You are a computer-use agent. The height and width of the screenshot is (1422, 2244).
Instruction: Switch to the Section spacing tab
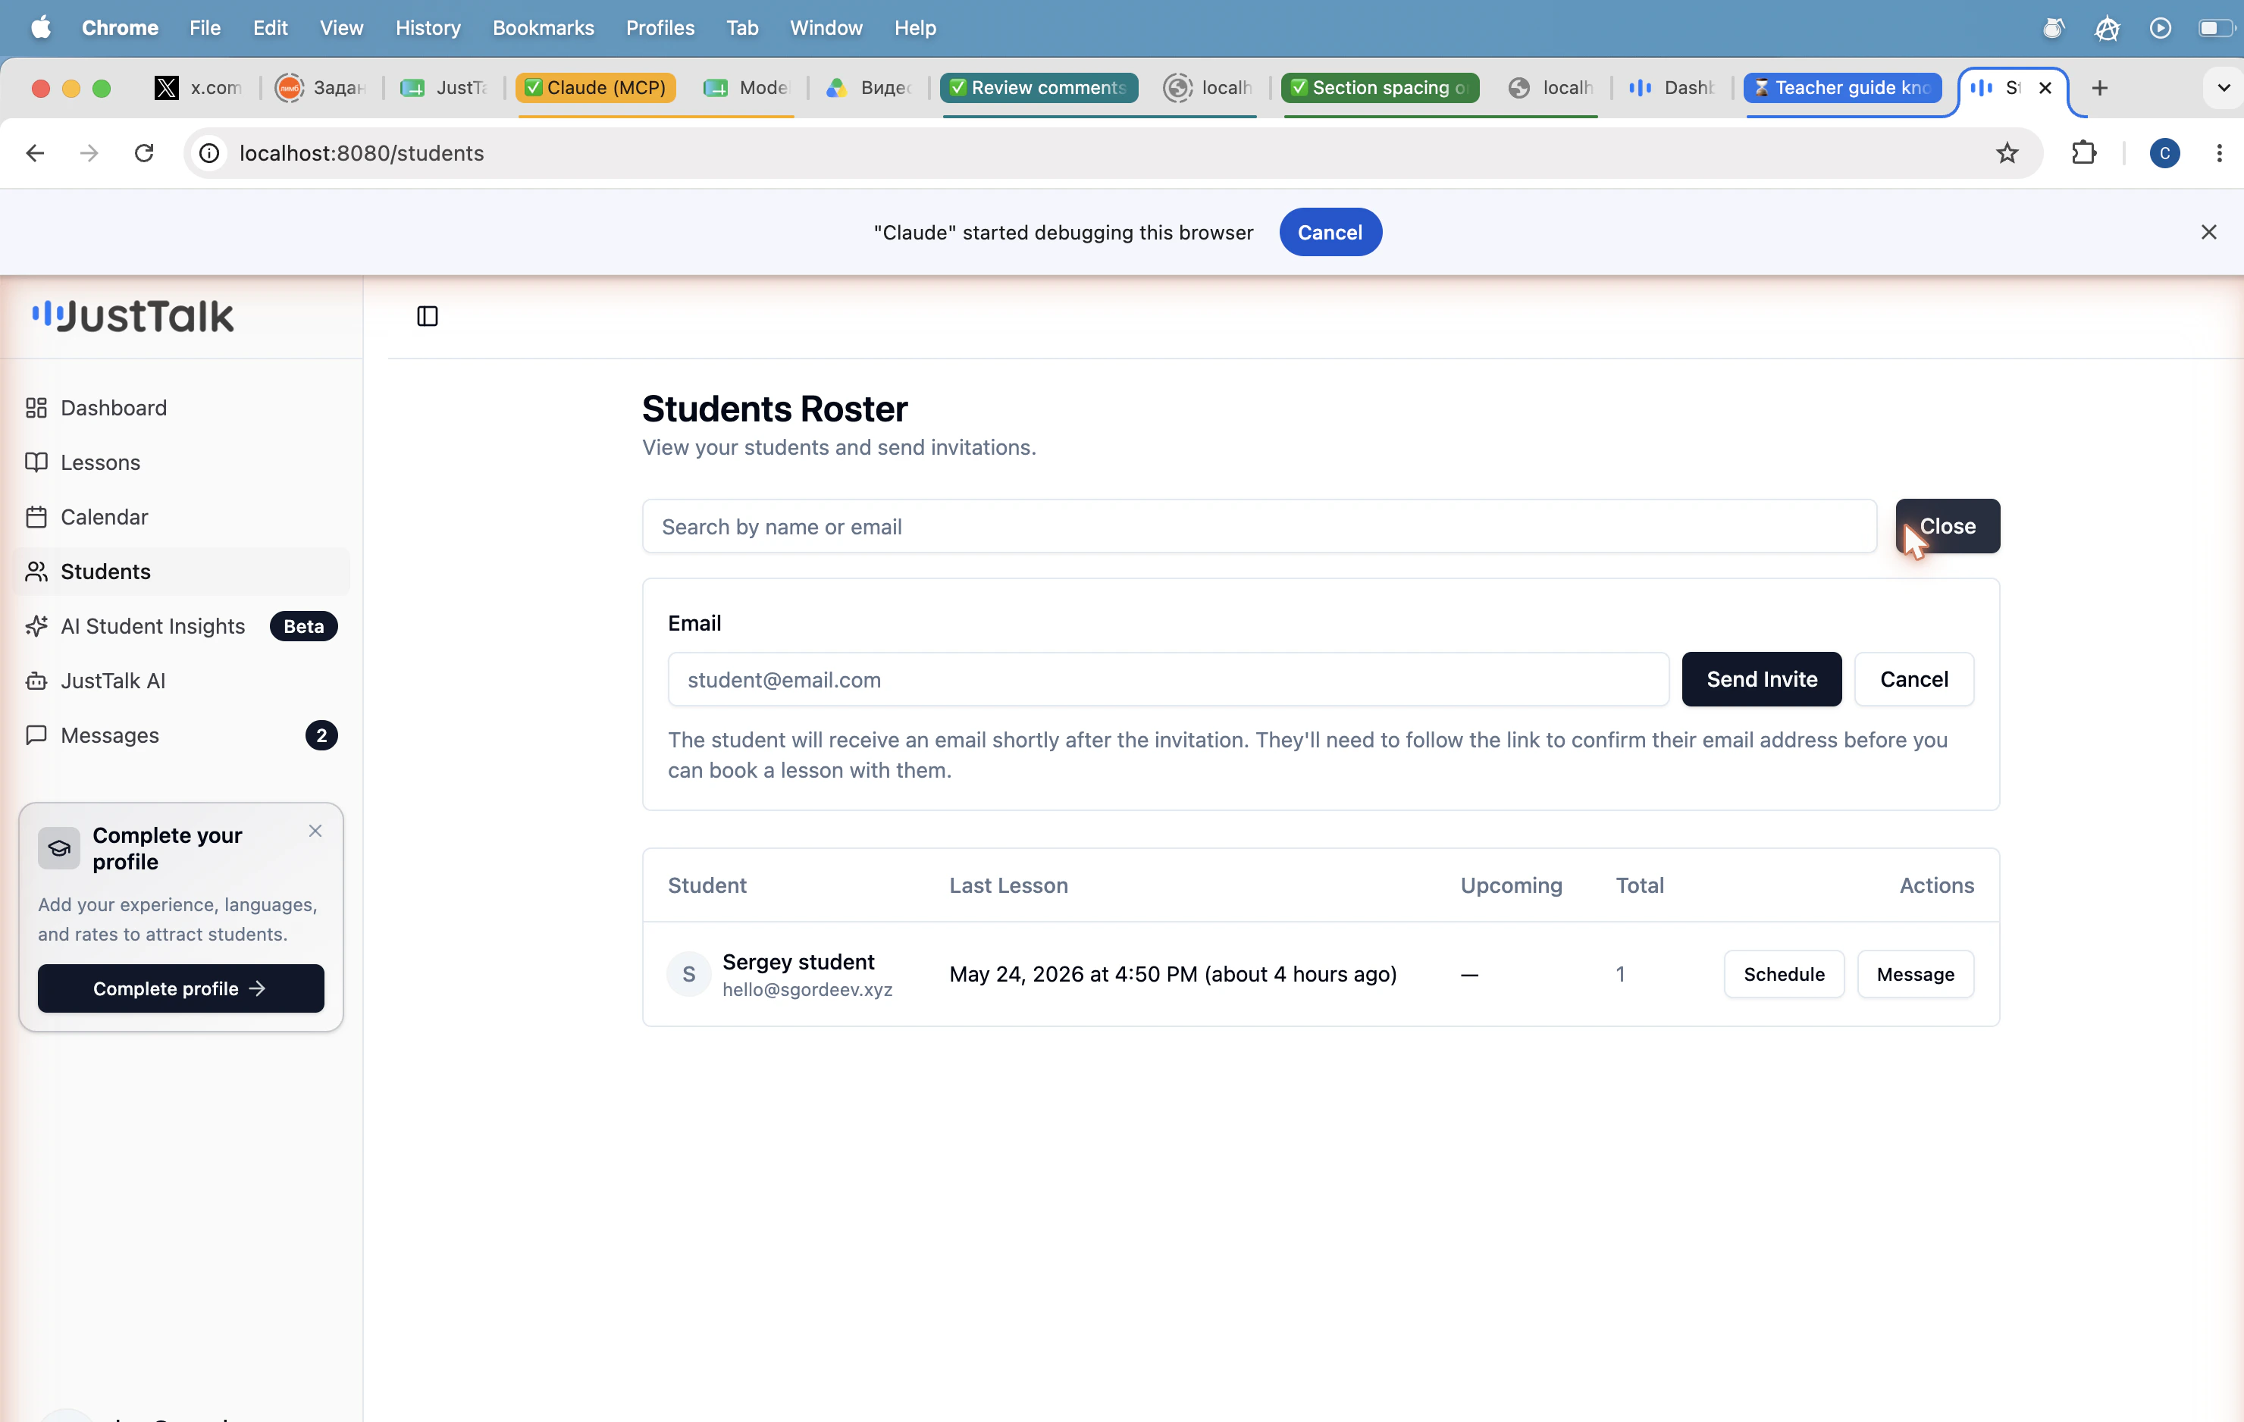pos(1380,88)
